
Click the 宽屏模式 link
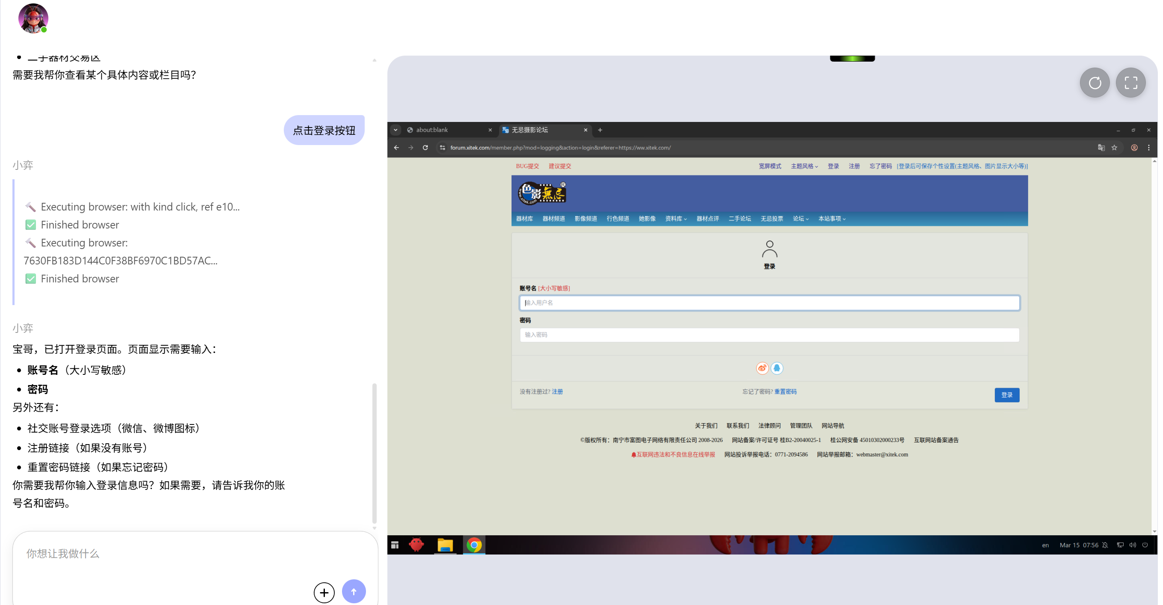point(770,166)
